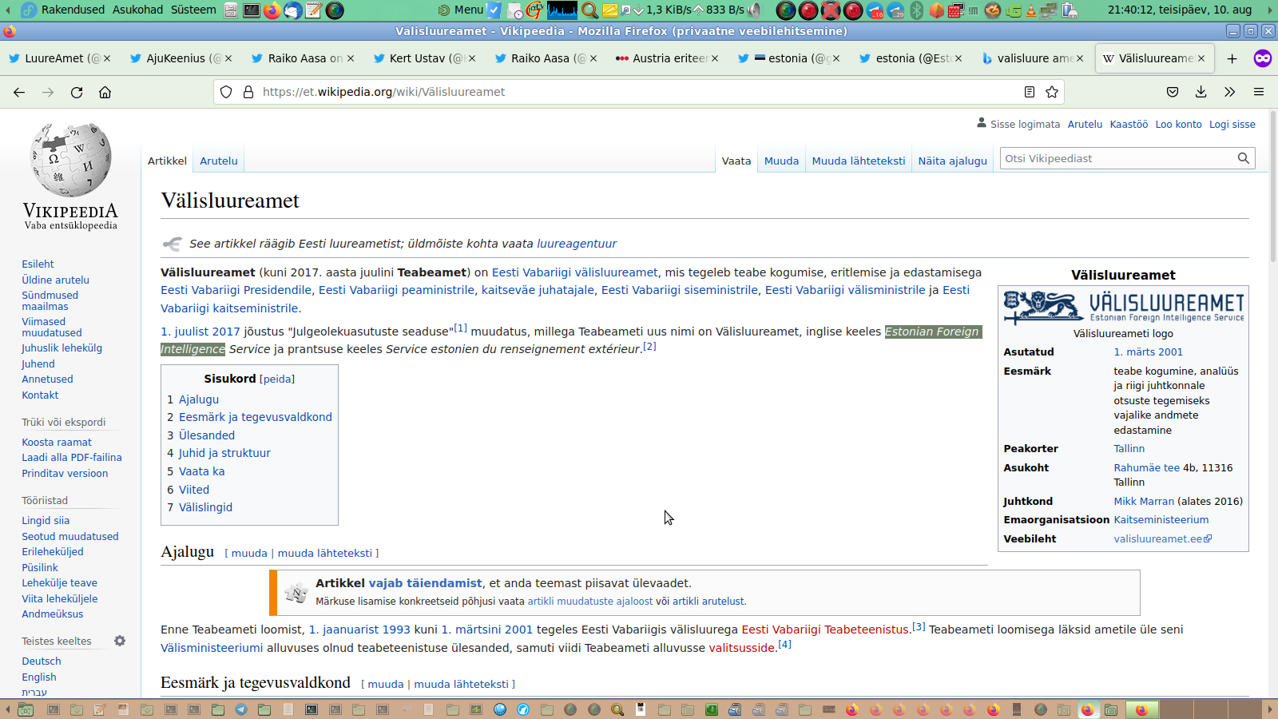Open tracking protection shield in address bar
1278x719 pixels.
tap(226, 92)
